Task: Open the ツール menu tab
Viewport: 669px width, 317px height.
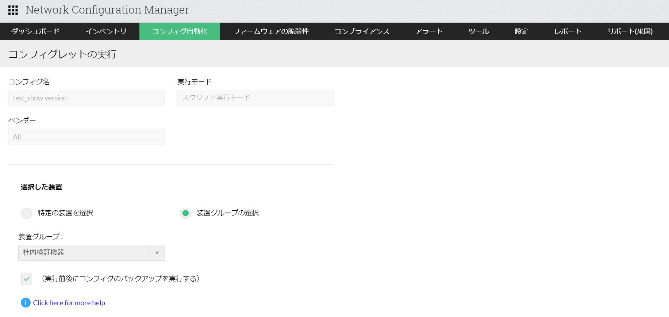Action: tap(478, 31)
